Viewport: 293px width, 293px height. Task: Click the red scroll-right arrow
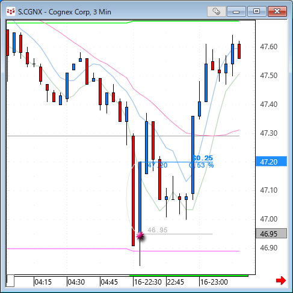(x=281, y=280)
